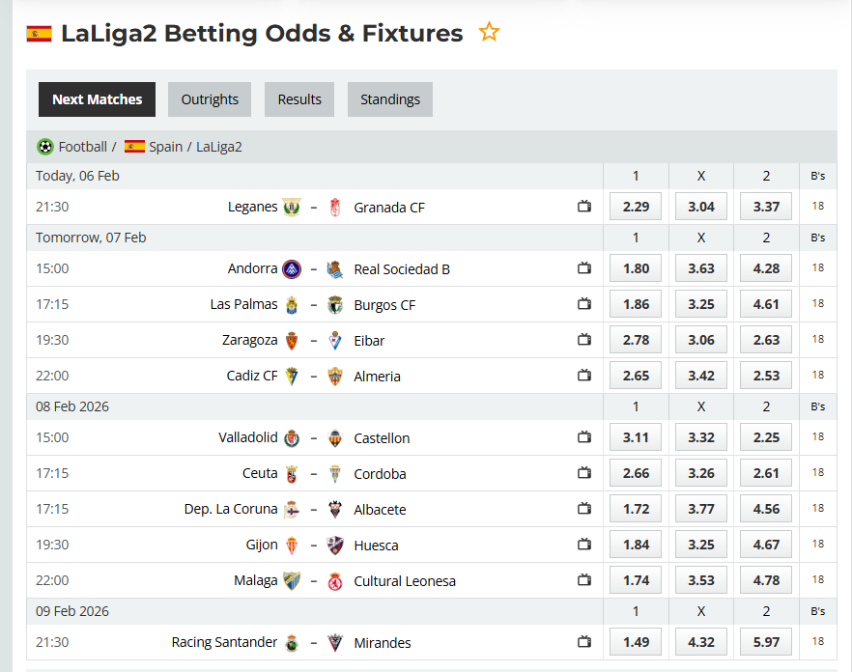Image resolution: width=852 pixels, height=672 pixels.
Task: Click the LaLiga2 breadcrumb link
Action: click(x=218, y=147)
